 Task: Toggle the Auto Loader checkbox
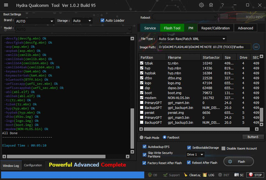[102, 20]
